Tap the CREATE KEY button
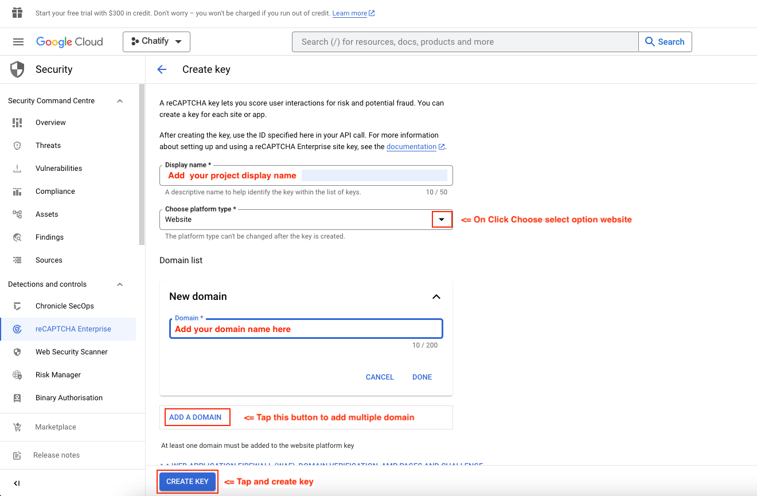 click(x=188, y=482)
